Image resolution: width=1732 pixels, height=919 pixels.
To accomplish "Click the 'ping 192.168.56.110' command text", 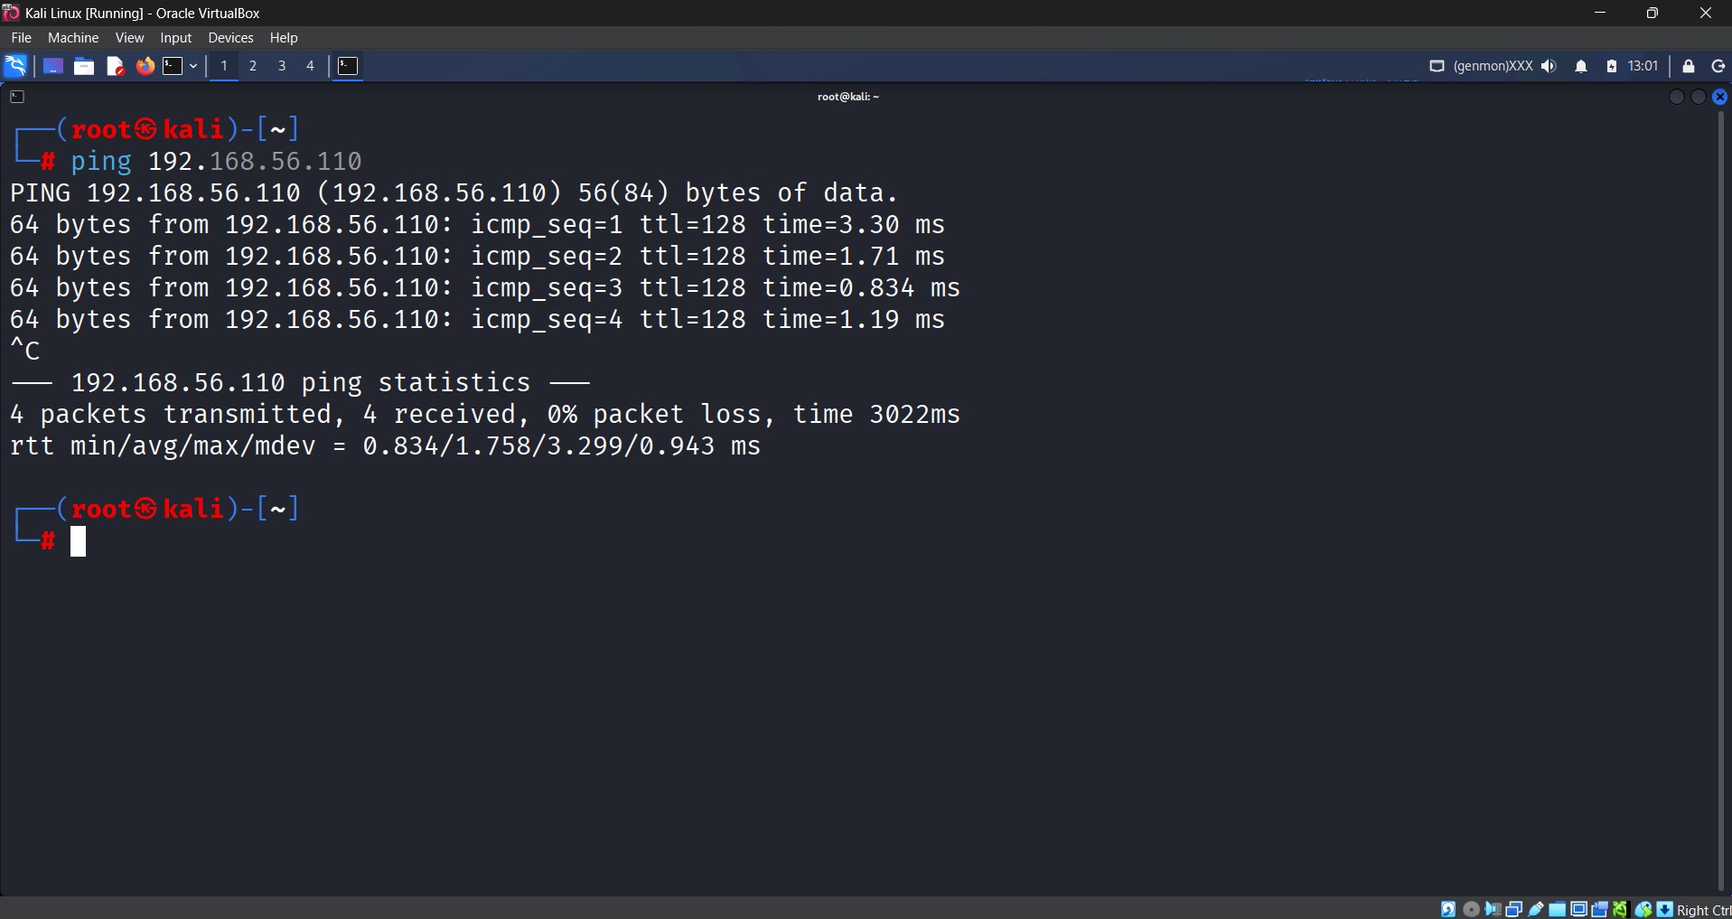I will pos(216,161).
